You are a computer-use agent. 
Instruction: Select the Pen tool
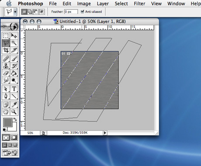coord(6,96)
